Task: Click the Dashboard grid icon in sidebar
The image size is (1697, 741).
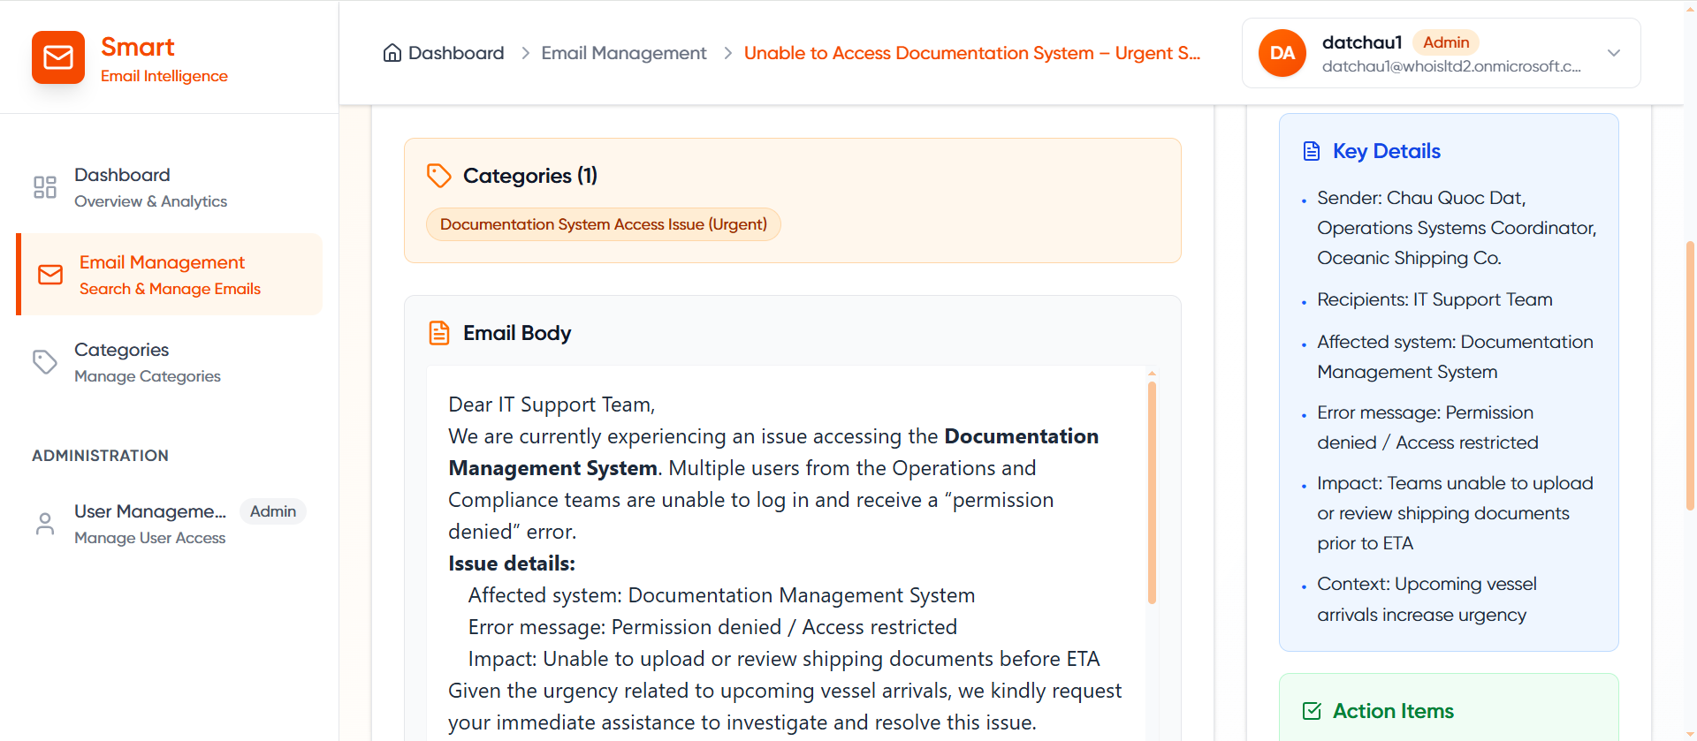Action: coord(45,187)
